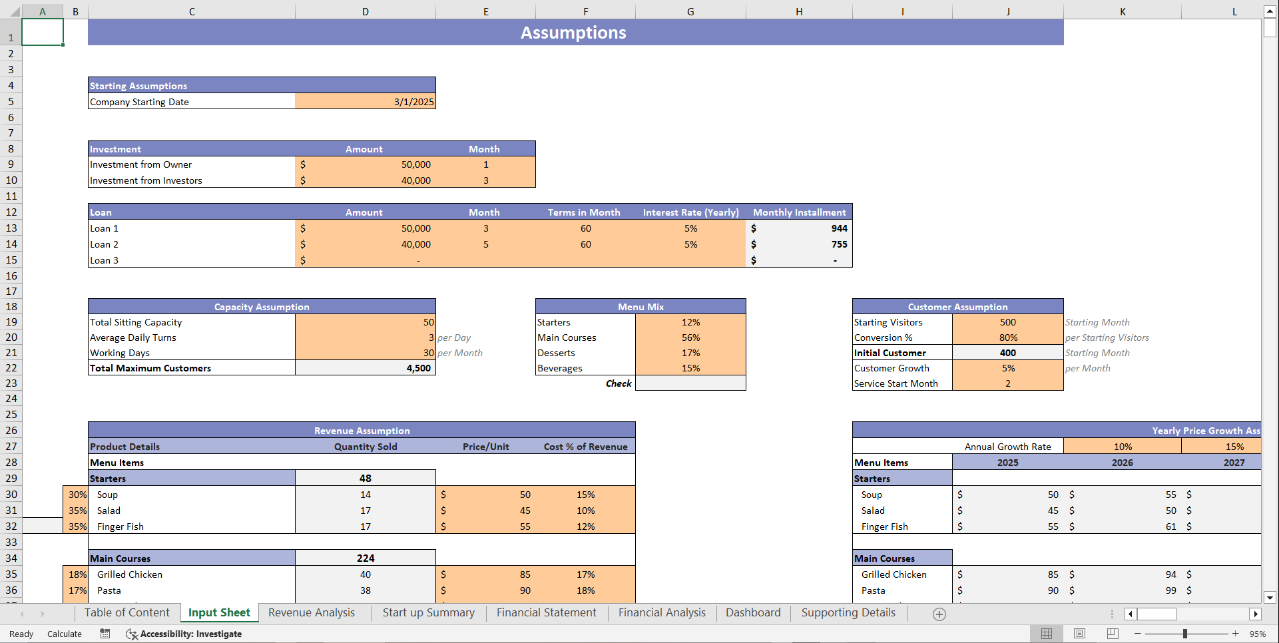Switch to the Dashboard tab
This screenshot has height=643, width=1279.
pyautogui.click(x=753, y=612)
